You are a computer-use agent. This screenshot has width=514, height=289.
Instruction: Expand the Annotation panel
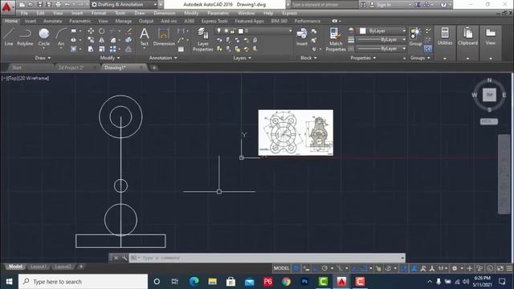point(163,58)
